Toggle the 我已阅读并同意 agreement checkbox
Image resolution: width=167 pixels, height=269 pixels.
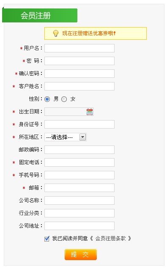pyautogui.click(x=47, y=239)
